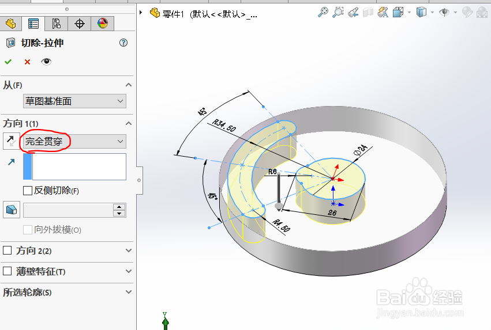Click the Section View icon
The image size is (491, 330).
click(368, 12)
